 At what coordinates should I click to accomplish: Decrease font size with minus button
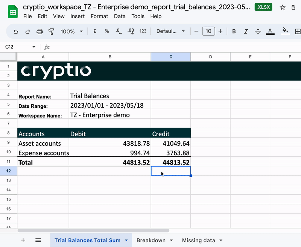coord(196,31)
